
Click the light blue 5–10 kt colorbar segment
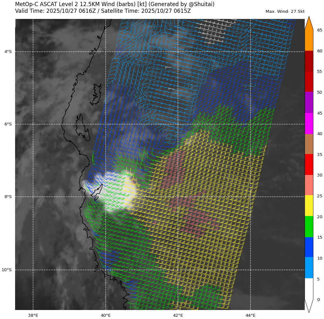coord(309,268)
